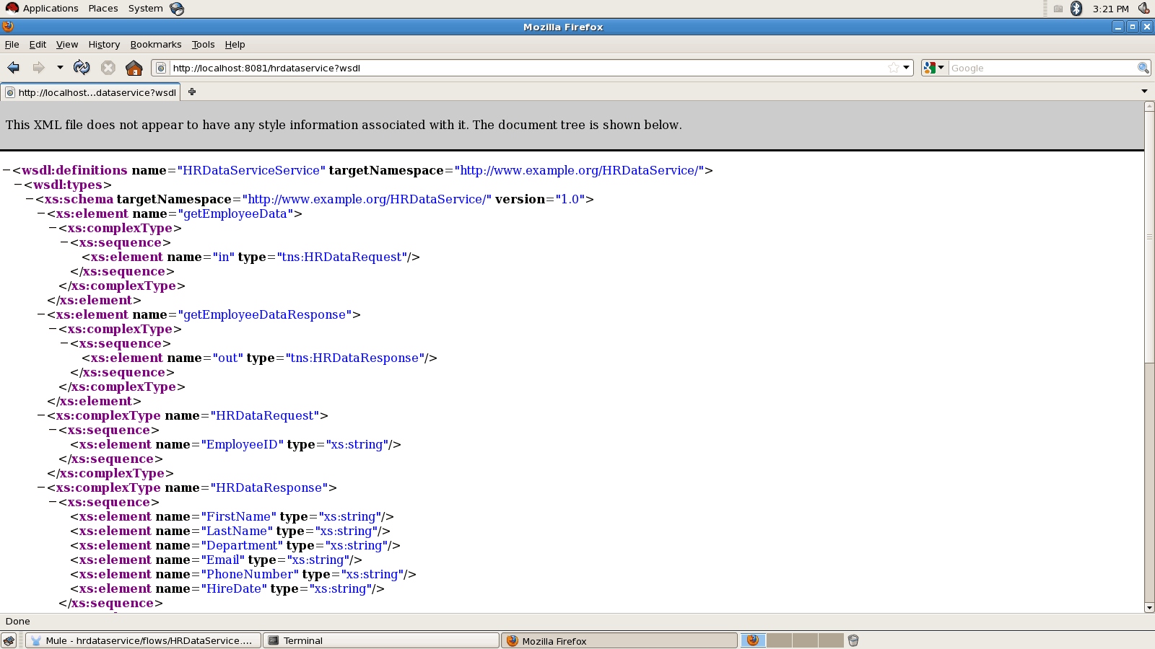Minimize the Firefox window
The width and height of the screenshot is (1155, 649).
pyautogui.click(x=1118, y=27)
